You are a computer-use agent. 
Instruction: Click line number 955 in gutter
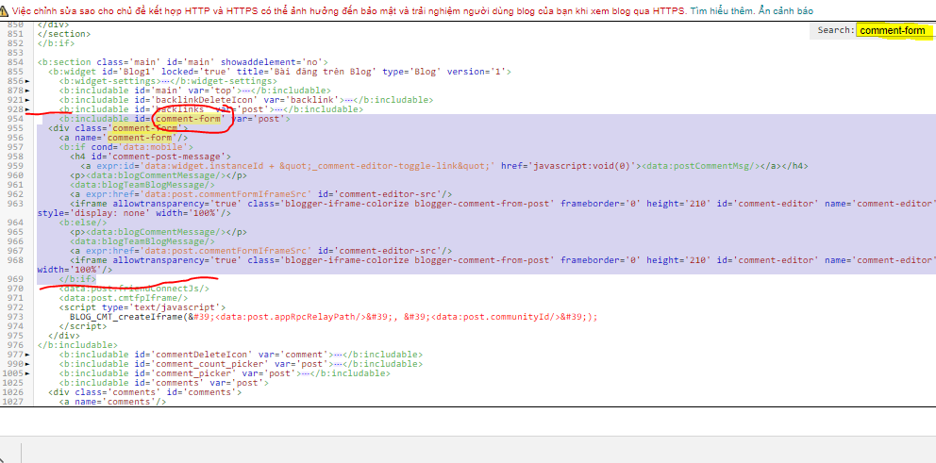pos(16,128)
